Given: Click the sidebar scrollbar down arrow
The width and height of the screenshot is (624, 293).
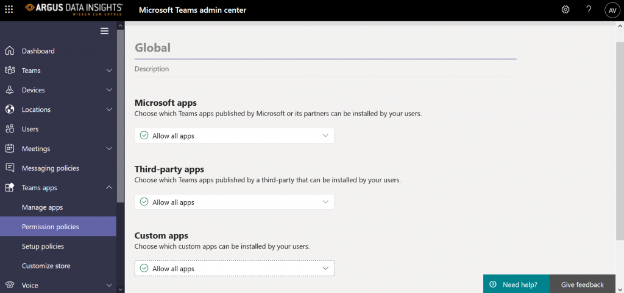Looking at the screenshot, I should point(121,289).
